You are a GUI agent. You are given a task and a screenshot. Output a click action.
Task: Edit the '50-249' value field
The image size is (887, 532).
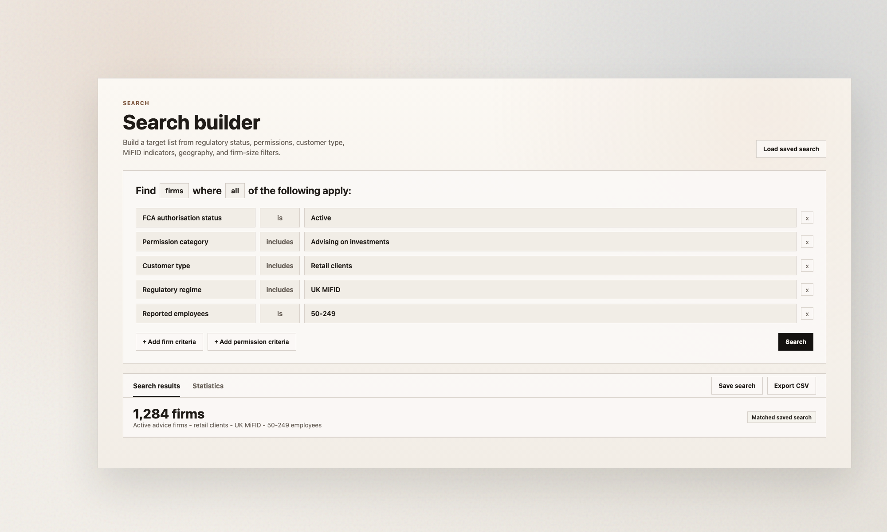[x=550, y=313]
